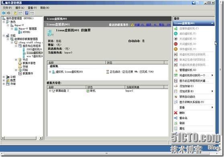Select the linux虚拟机 item in the tree
The image size is (224, 157).
tap(35, 53)
